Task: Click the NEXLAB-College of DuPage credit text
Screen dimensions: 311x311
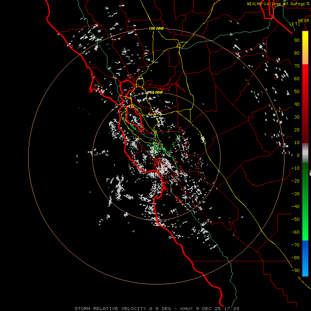Action: click(278, 4)
